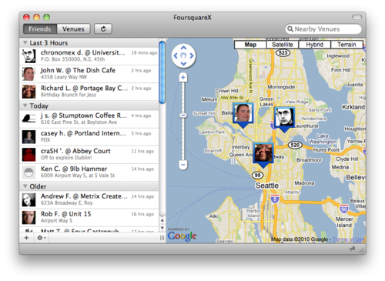Click John W. avatar in list
Viewport: 385px width, 281px height.
[x=28, y=74]
